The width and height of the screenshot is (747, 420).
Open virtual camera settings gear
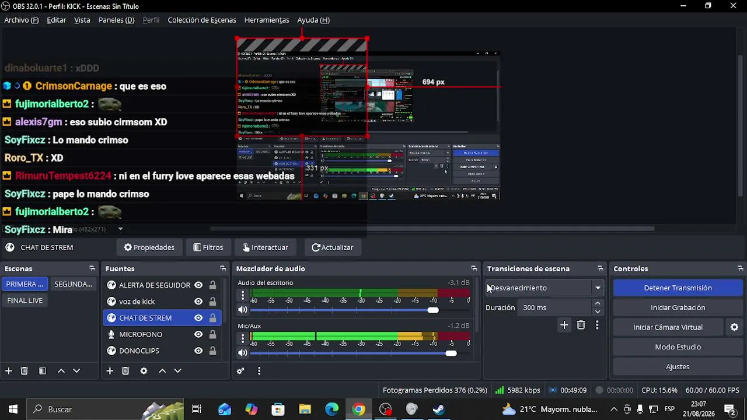735,328
